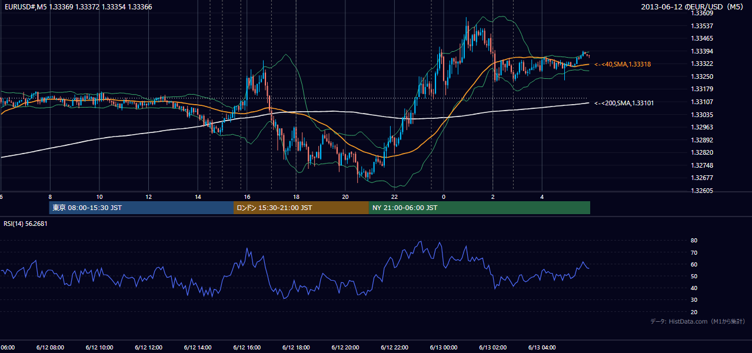Viewport: 752px width, 353px height.
Task: Click hour marker 22 above session bars
Action: pyautogui.click(x=394, y=197)
